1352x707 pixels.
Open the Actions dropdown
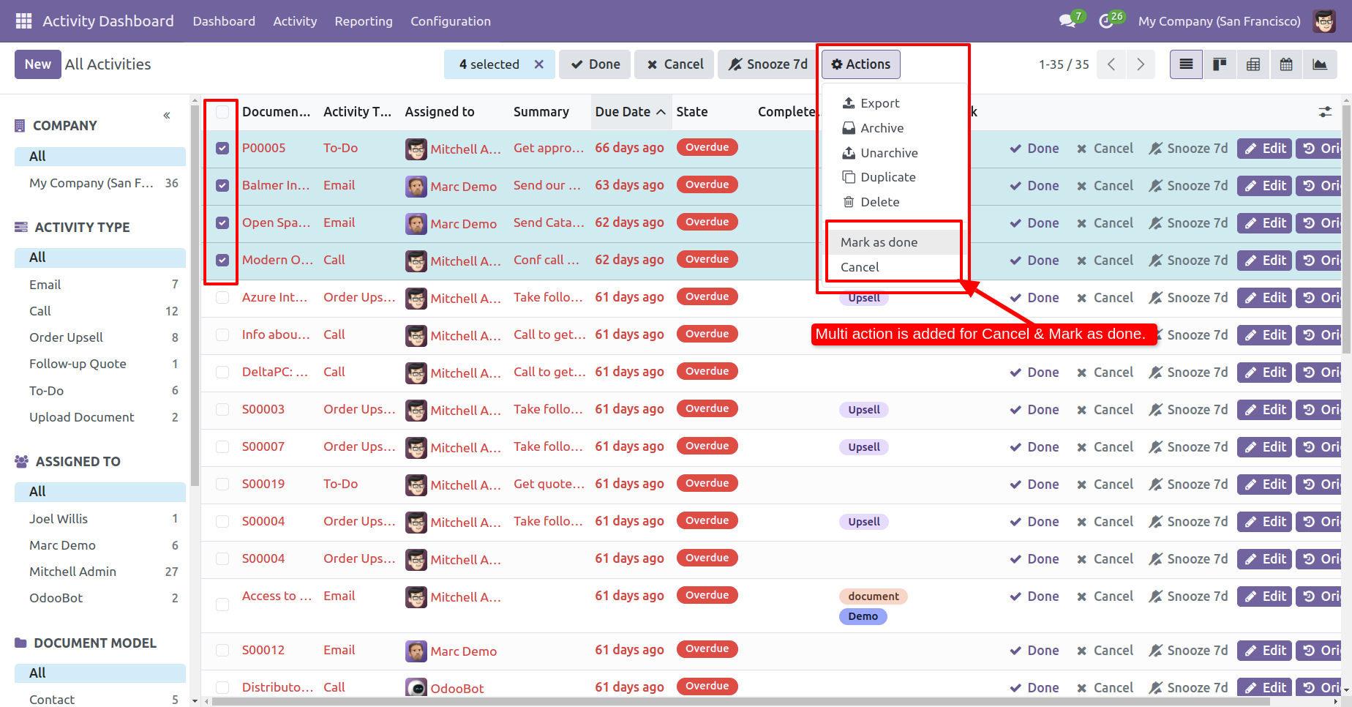click(x=860, y=64)
